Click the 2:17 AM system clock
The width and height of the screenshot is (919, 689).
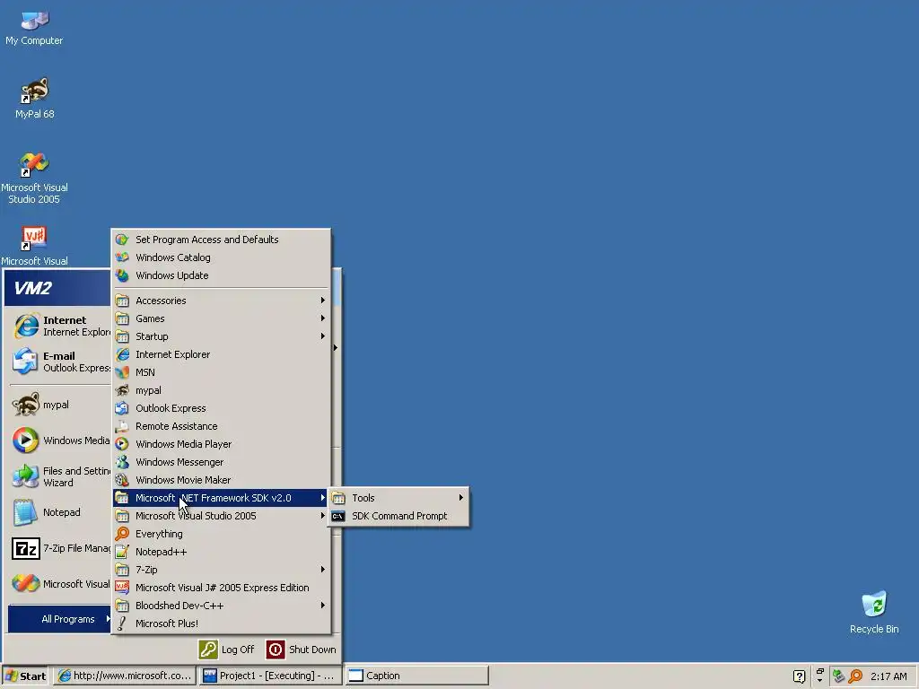(x=888, y=676)
